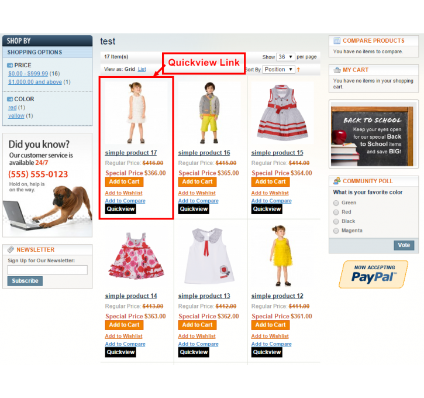This screenshot has height=398, width=424.
Task: Switch to List view mode
Action: pos(142,69)
